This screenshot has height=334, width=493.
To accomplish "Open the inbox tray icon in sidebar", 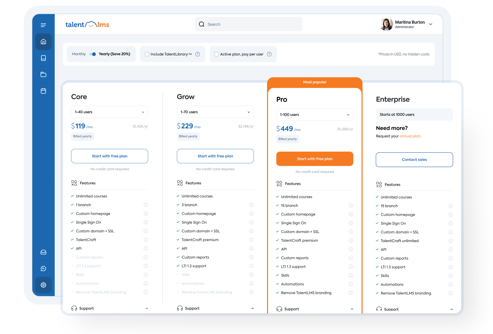I will click(43, 252).
